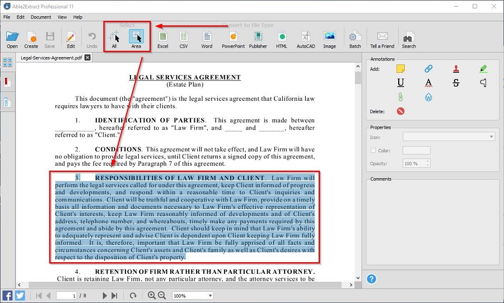Select All content for conversion
Image resolution: width=504 pixels, height=303 pixels.
click(x=114, y=40)
